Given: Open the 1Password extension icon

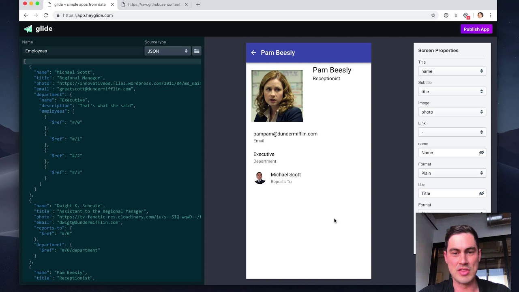Looking at the screenshot, I should click(x=446, y=15).
